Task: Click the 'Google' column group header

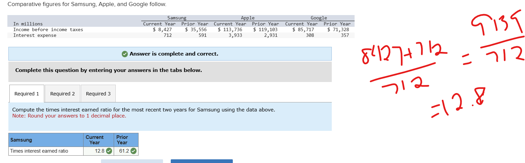Action: point(319,18)
